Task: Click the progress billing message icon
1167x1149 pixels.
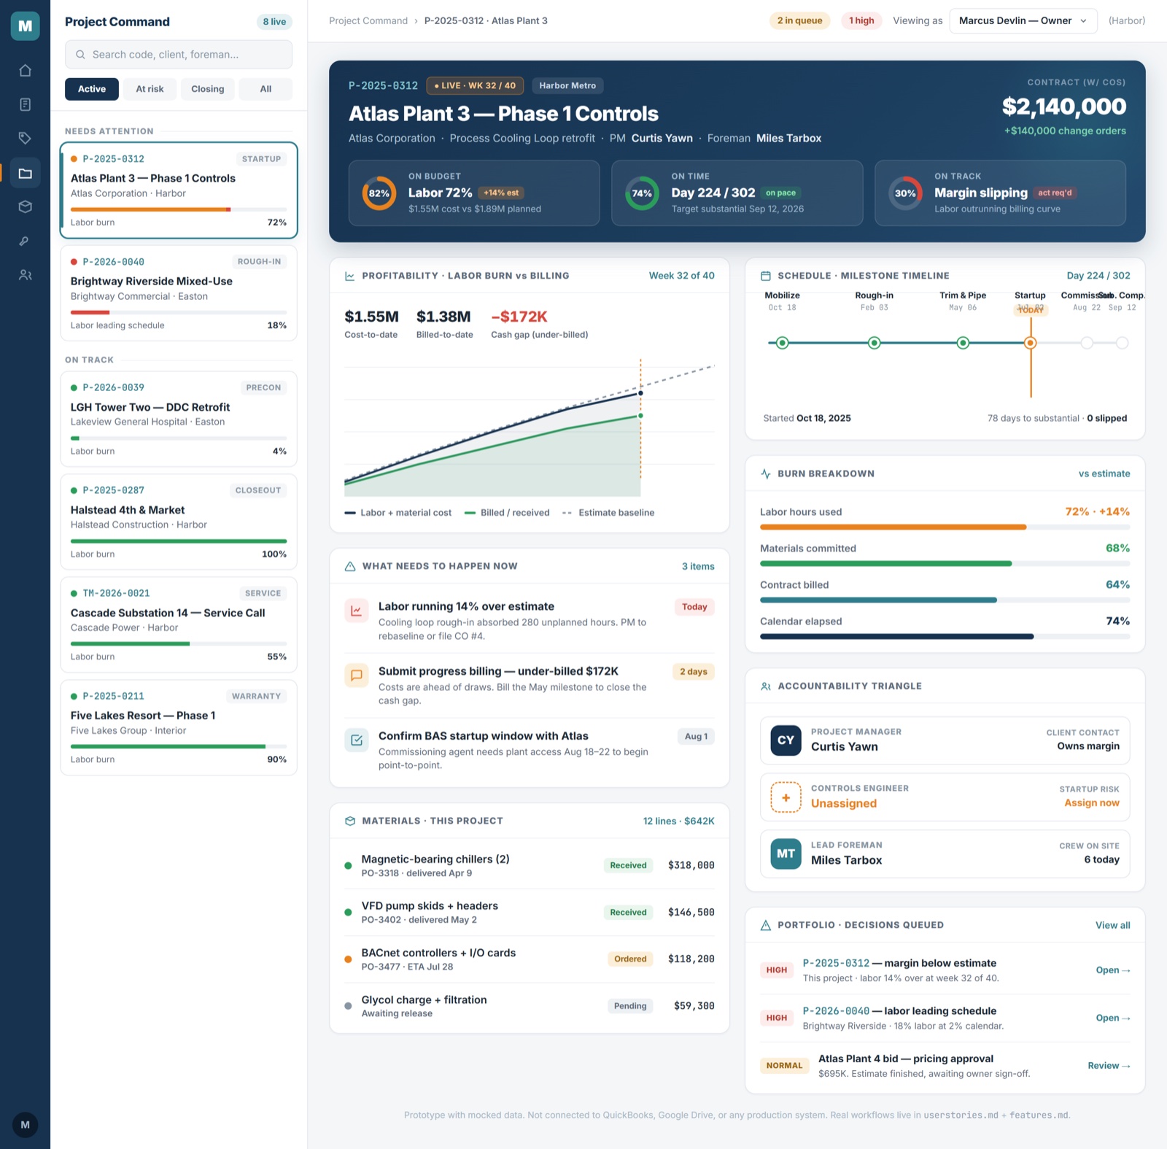Action: click(x=356, y=676)
